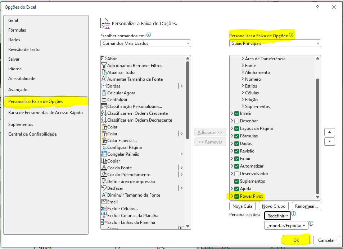343x249 pixels.
Task: Click the Excluir Colunas da Planilha icon
Action: (x=104, y=215)
